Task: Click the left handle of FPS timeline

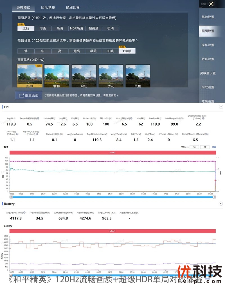Action: (10, 197)
